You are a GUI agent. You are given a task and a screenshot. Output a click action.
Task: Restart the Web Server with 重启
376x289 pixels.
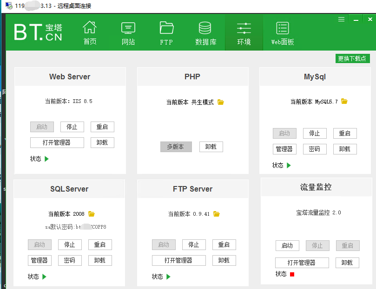point(102,127)
